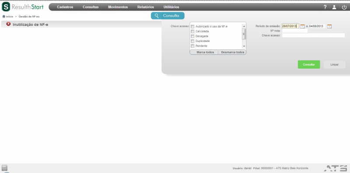
Task: Click status list scroll up arrow
Action: [x=244, y=26]
